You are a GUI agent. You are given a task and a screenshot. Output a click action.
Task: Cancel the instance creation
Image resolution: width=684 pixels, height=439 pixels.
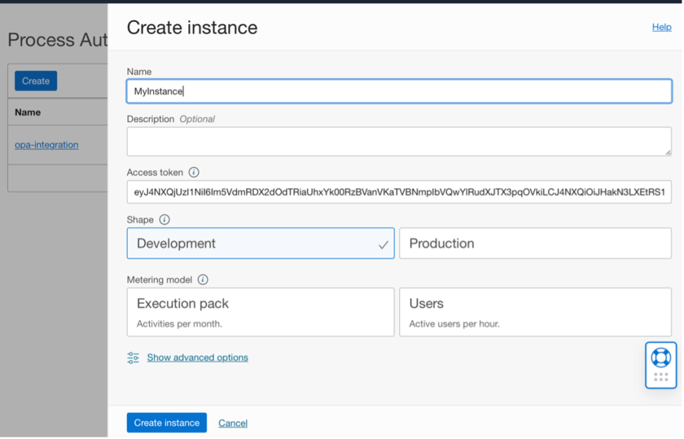(x=233, y=423)
